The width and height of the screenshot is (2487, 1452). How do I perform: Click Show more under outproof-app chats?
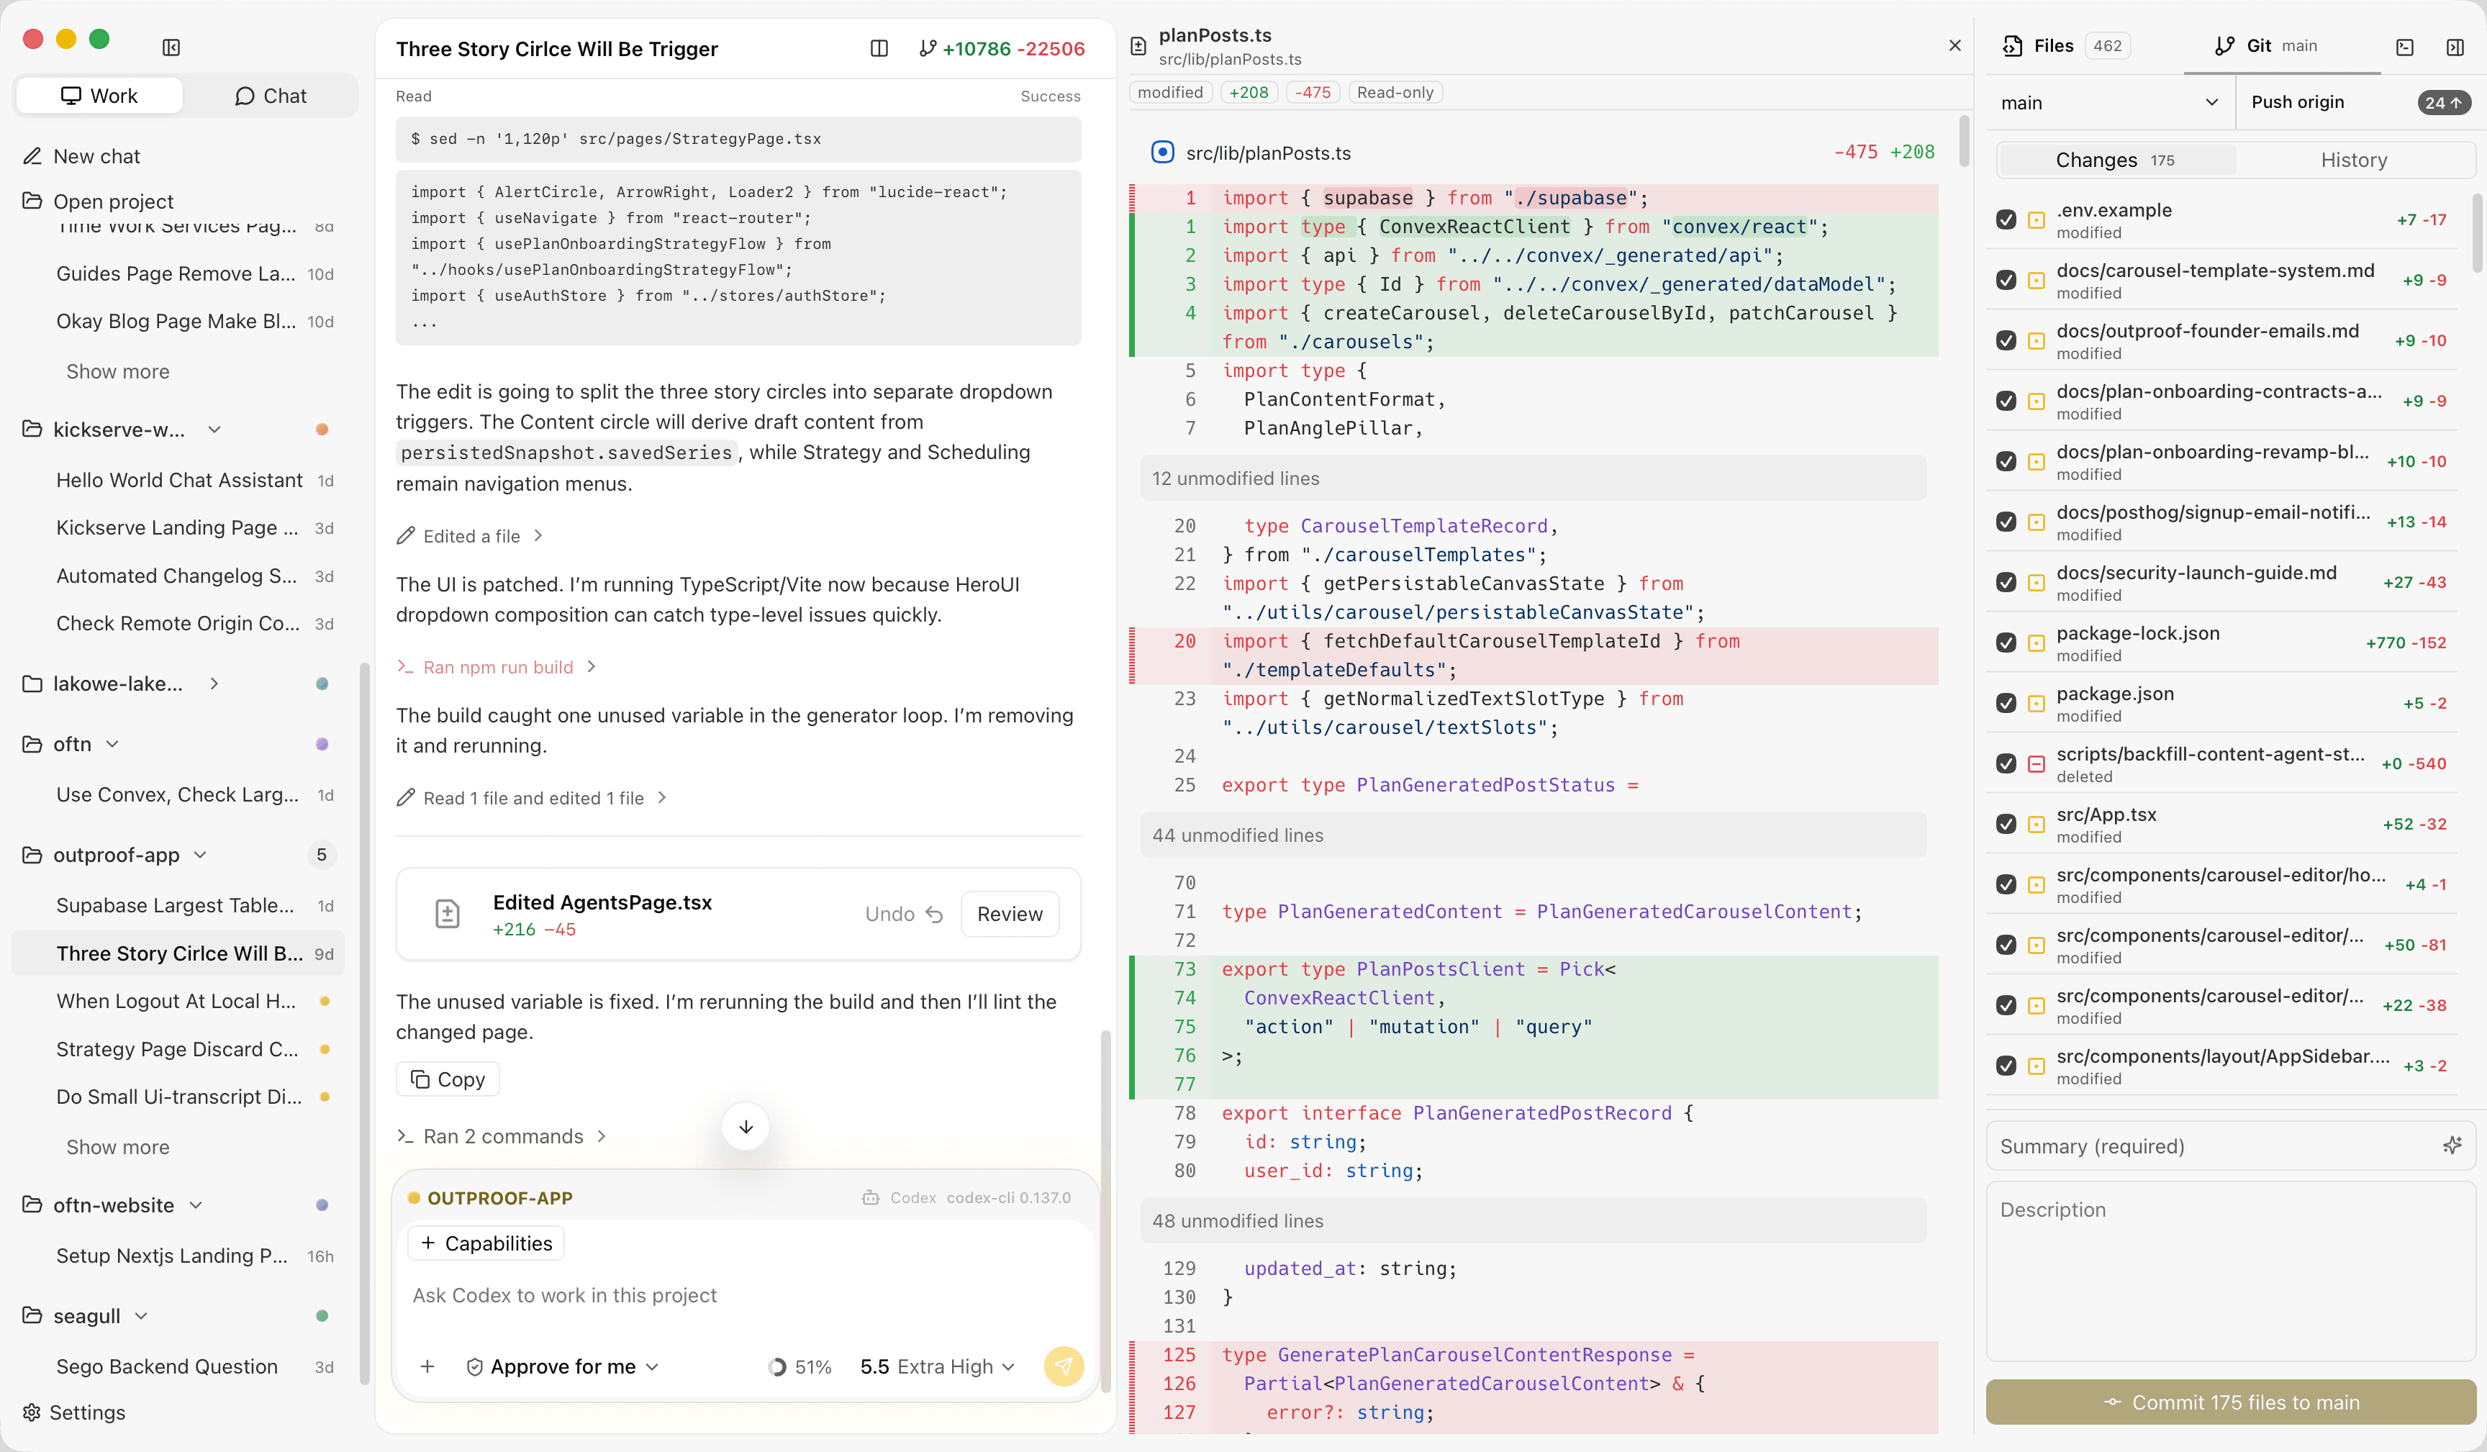click(x=117, y=1147)
